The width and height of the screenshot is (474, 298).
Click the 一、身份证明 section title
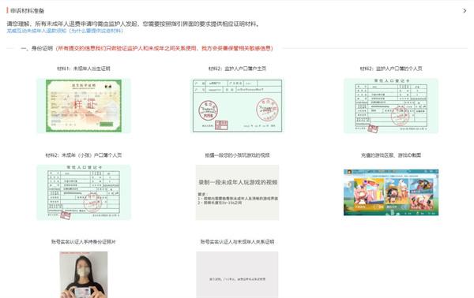pos(37,48)
